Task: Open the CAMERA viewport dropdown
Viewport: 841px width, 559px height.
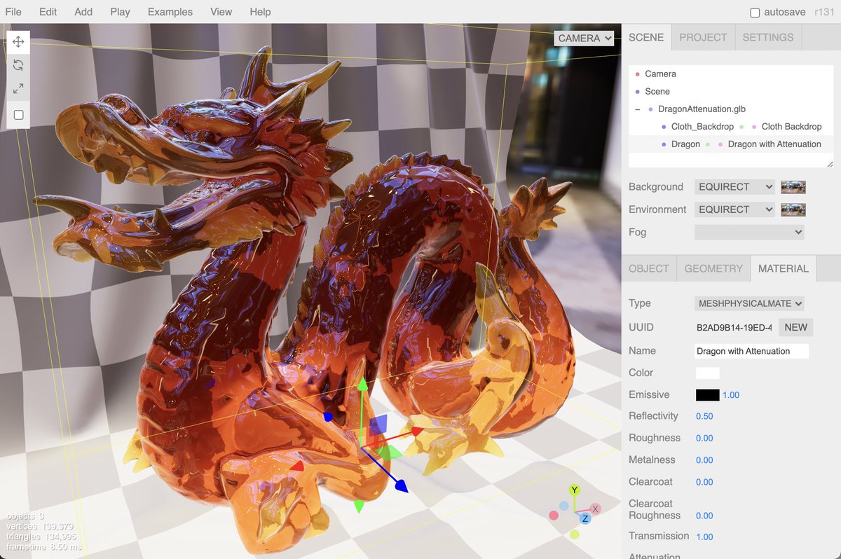Action: [584, 39]
